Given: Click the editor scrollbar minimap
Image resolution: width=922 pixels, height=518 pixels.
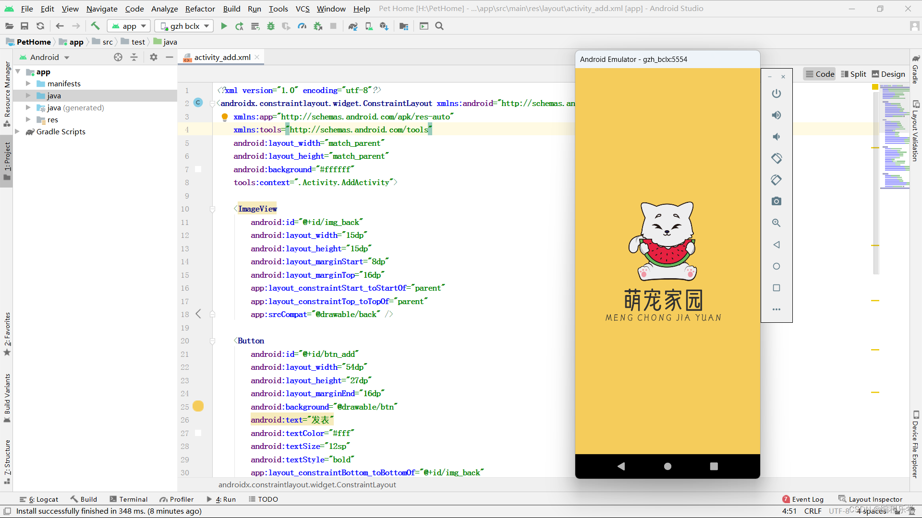Looking at the screenshot, I should tap(895, 134).
